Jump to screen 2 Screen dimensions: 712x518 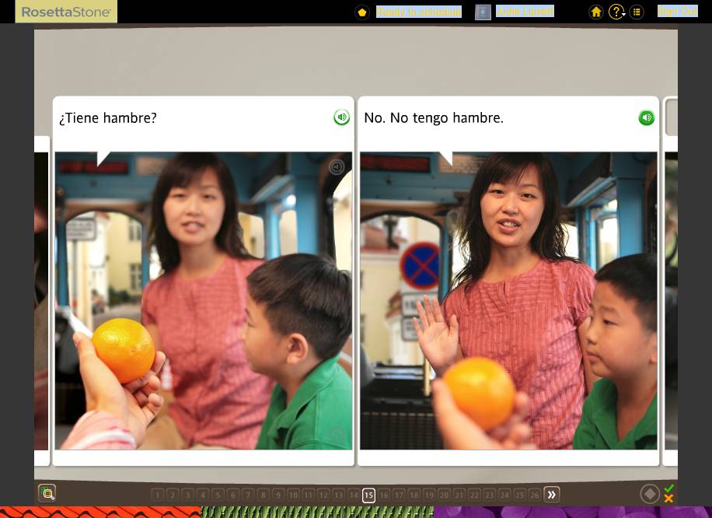(173, 495)
